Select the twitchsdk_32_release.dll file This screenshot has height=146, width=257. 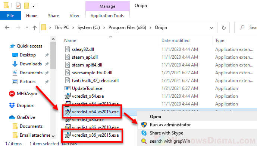click(x=95, y=81)
